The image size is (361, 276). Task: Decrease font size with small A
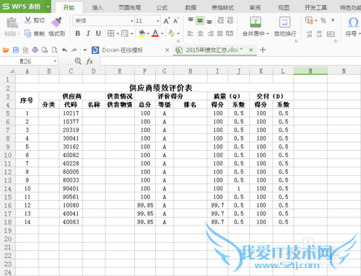176,21
